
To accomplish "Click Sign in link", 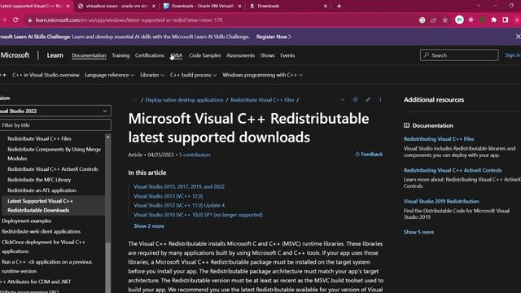I will (513, 55).
